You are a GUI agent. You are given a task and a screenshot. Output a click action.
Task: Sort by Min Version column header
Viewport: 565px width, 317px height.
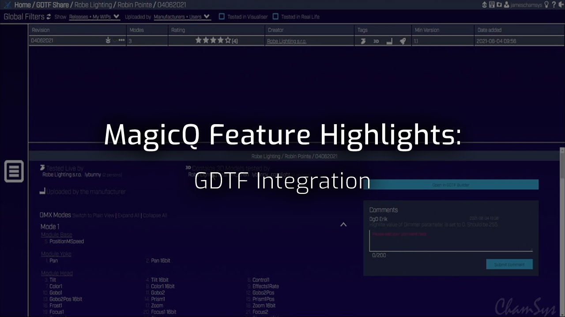coord(443,30)
